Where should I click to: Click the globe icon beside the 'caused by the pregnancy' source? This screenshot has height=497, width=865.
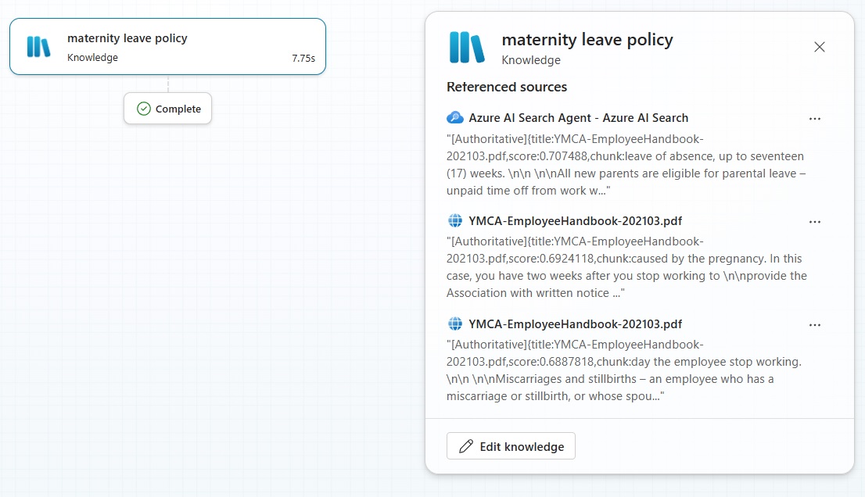[x=455, y=221]
